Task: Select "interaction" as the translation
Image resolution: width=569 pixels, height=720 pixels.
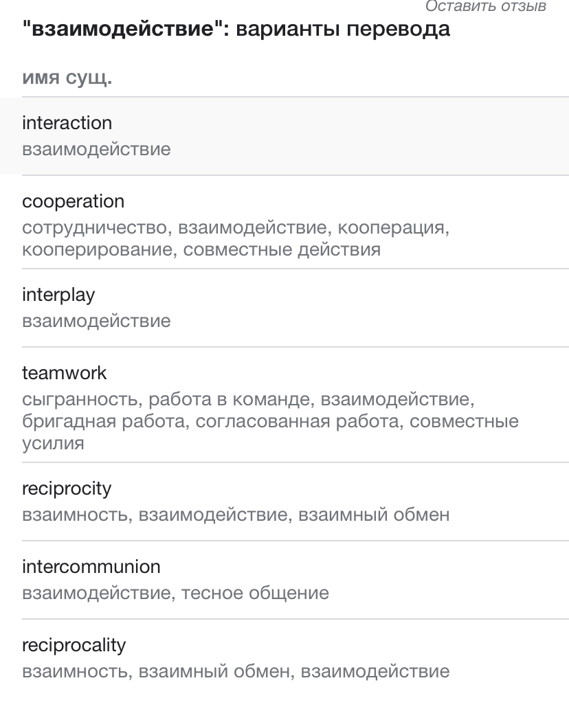Action: coord(67,123)
